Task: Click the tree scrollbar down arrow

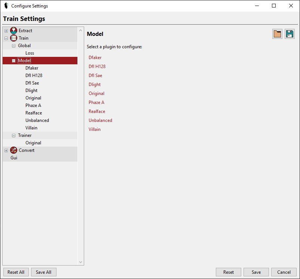Action: [x=80, y=262]
